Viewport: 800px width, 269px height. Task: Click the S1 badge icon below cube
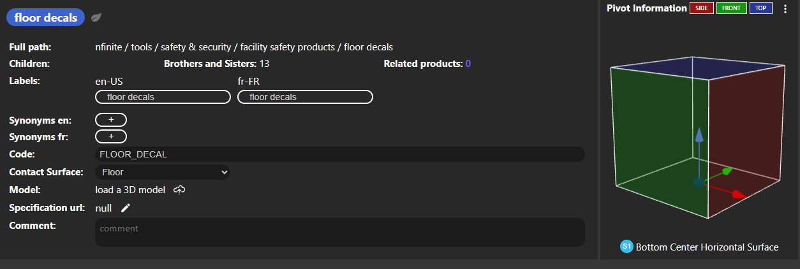(626, 247)
